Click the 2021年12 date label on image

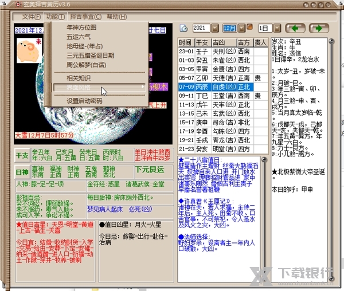click(29, 30)
